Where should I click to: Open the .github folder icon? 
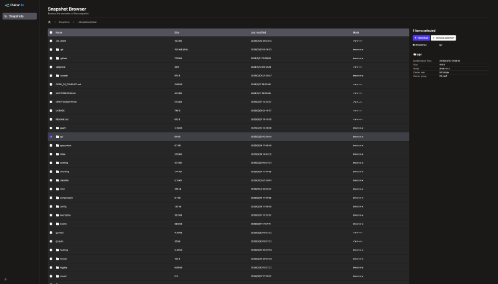tap(57, 58)
